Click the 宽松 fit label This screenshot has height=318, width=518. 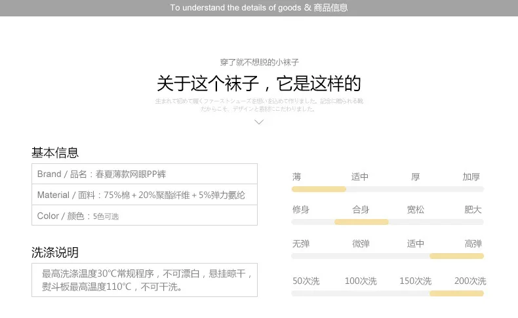point(416,209)
